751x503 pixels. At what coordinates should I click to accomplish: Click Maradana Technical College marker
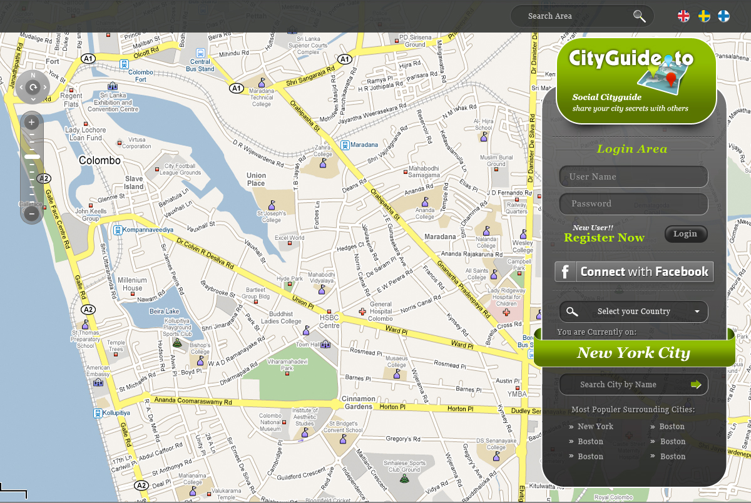262,82
